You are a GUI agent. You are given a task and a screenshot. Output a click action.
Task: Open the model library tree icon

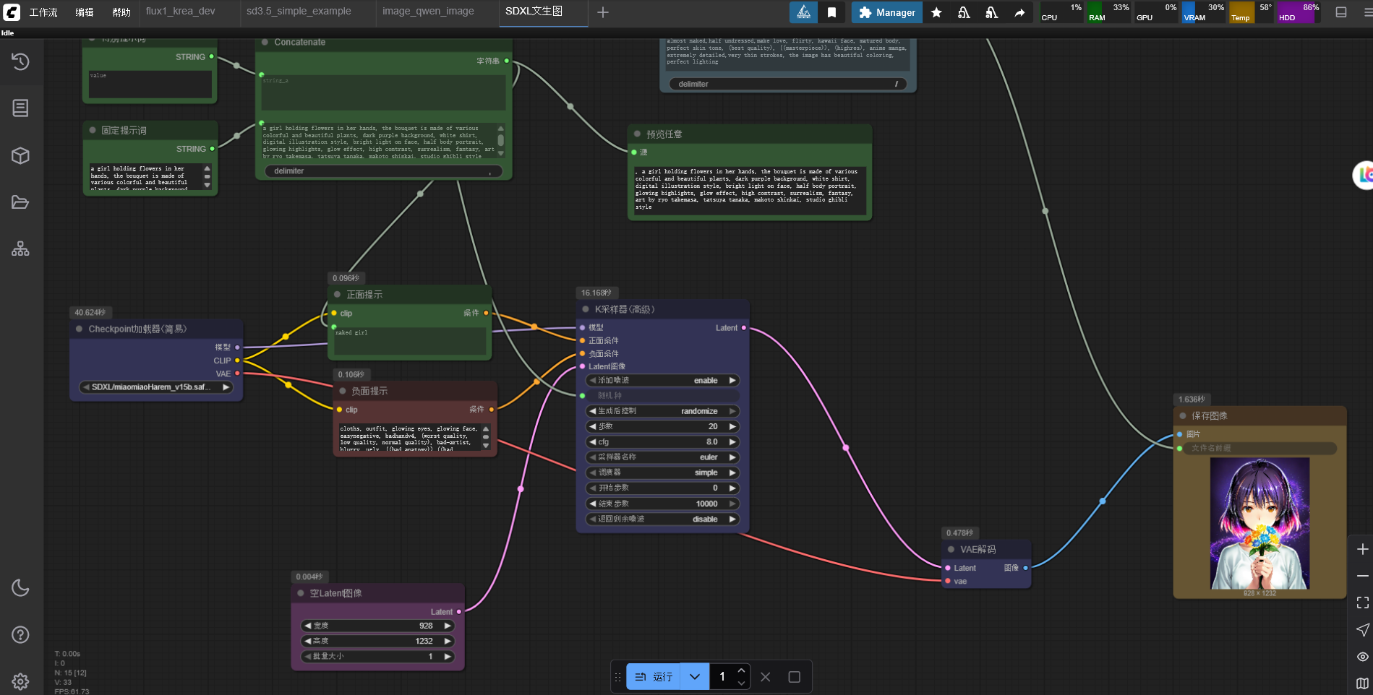(x=20, y=249)
